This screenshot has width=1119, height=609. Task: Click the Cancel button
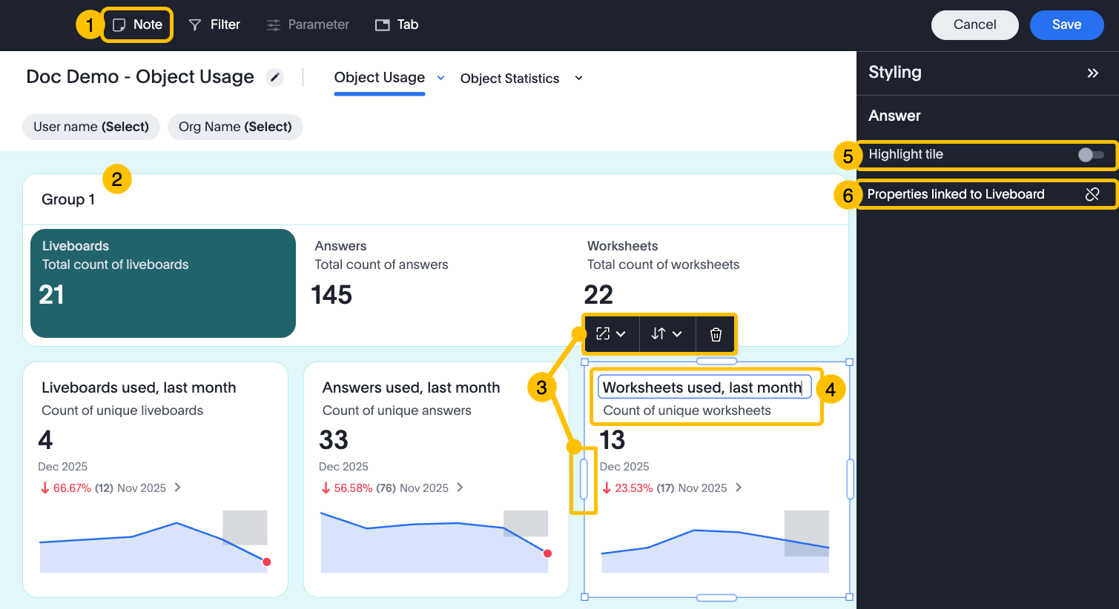pos(974,24)
